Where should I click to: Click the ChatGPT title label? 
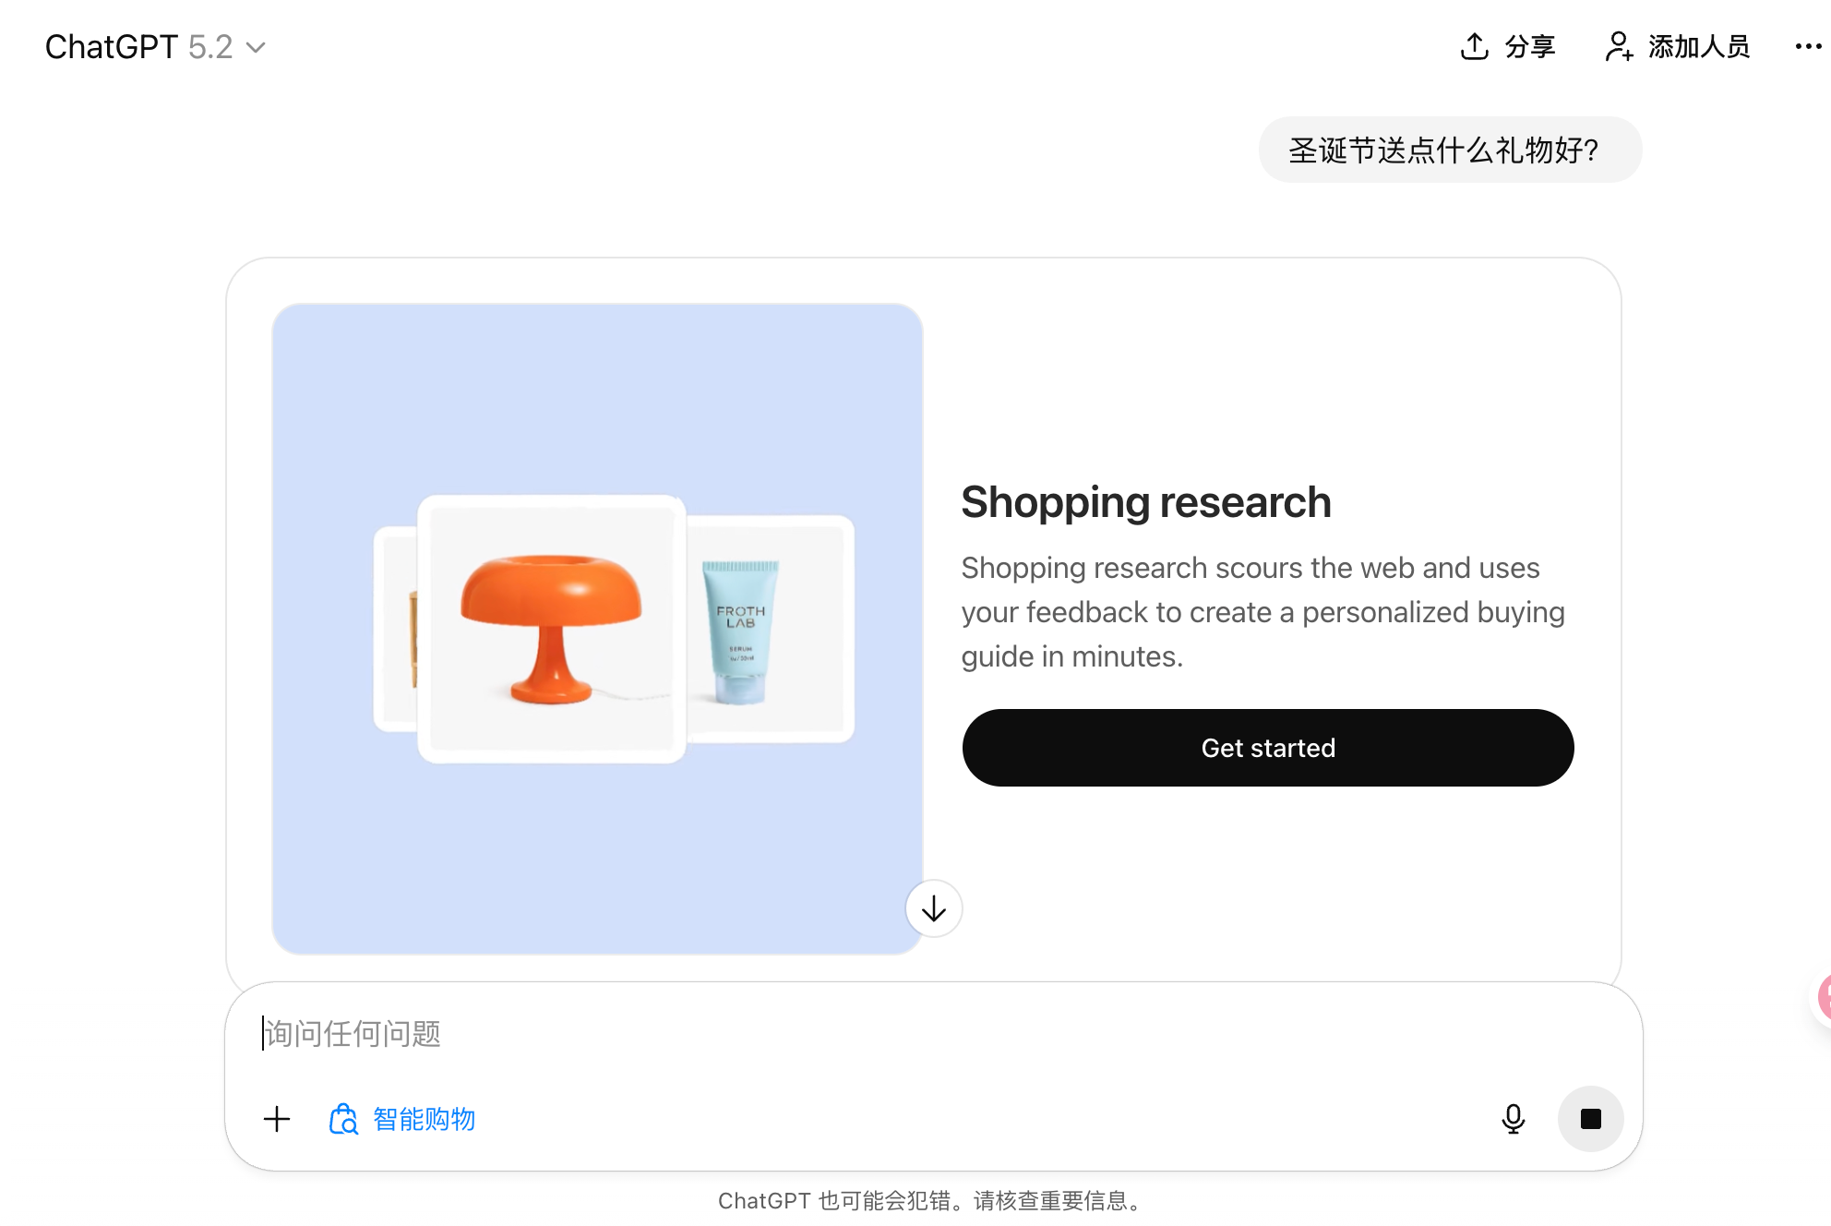click(x=111, y=46)
